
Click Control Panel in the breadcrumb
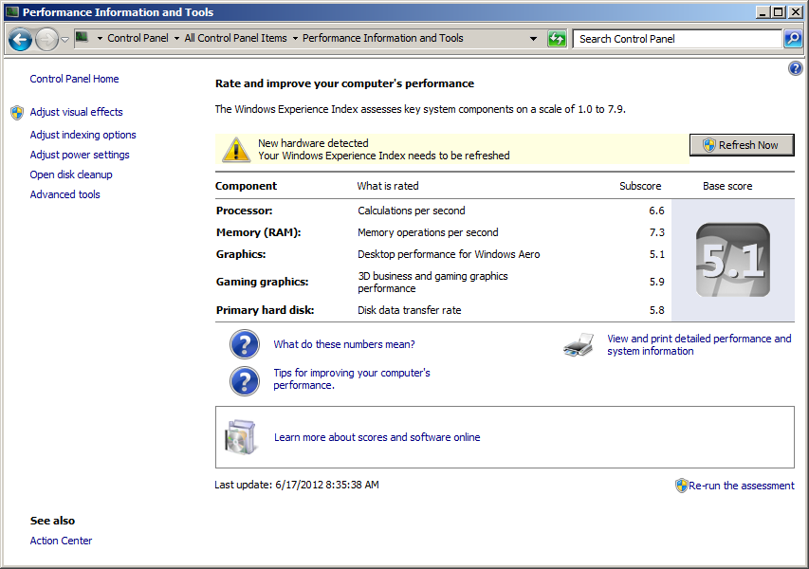click(138, 38)
